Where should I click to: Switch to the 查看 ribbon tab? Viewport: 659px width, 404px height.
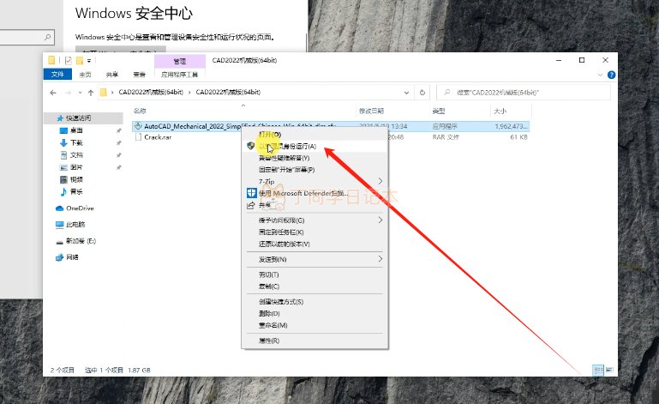tap(139, 75)
